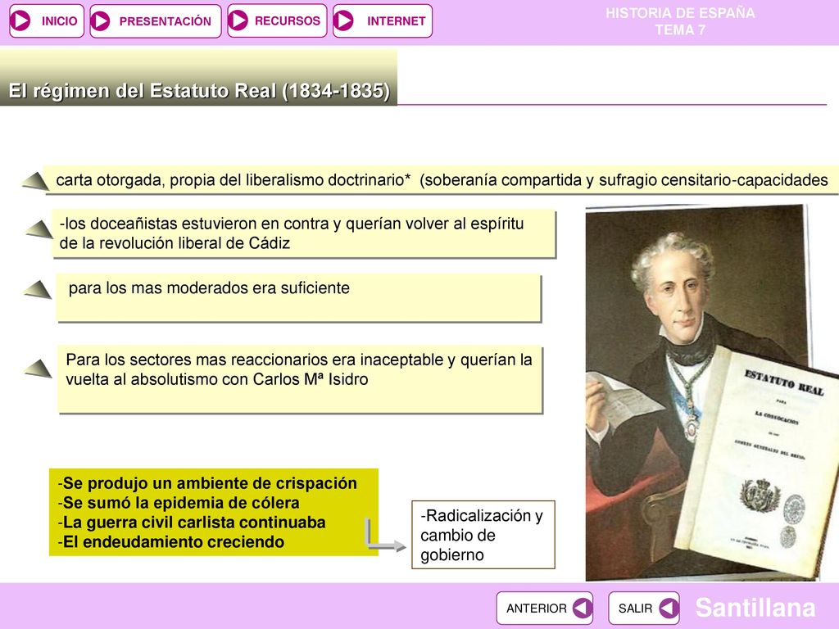The height and width of the screenshot is (629, 839).
Task: Click the play arrow icon beside PRESENTACIÓN
Action: tap(100, 20)
